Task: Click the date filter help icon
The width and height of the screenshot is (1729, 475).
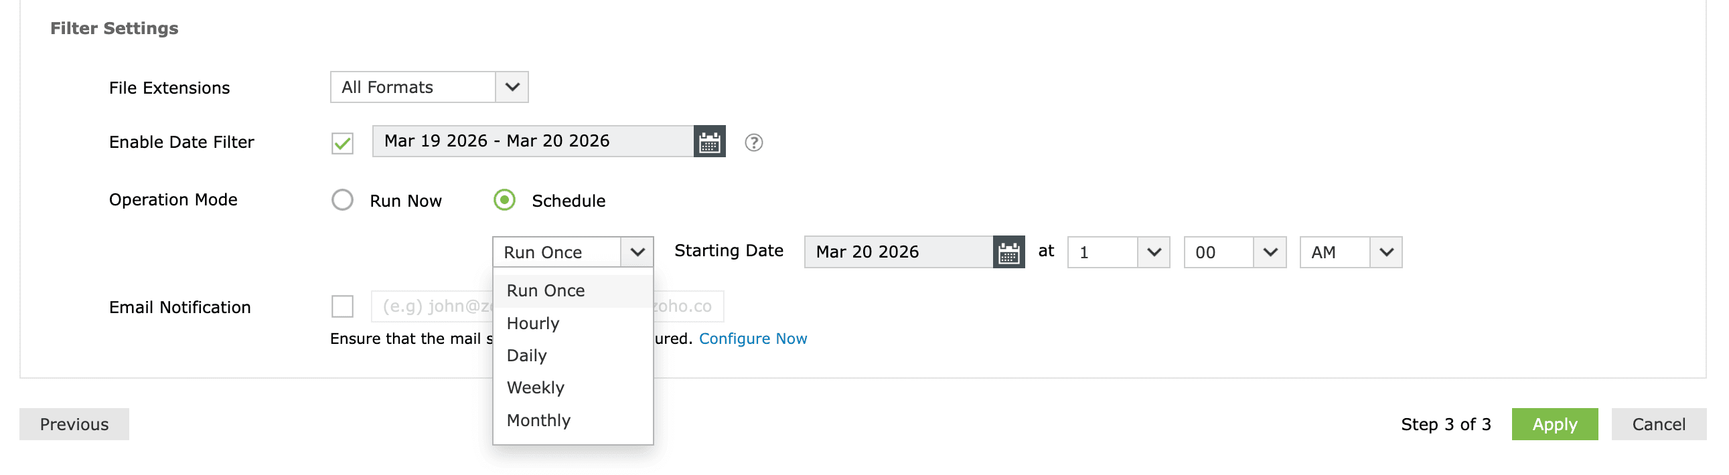Action: 754,142
